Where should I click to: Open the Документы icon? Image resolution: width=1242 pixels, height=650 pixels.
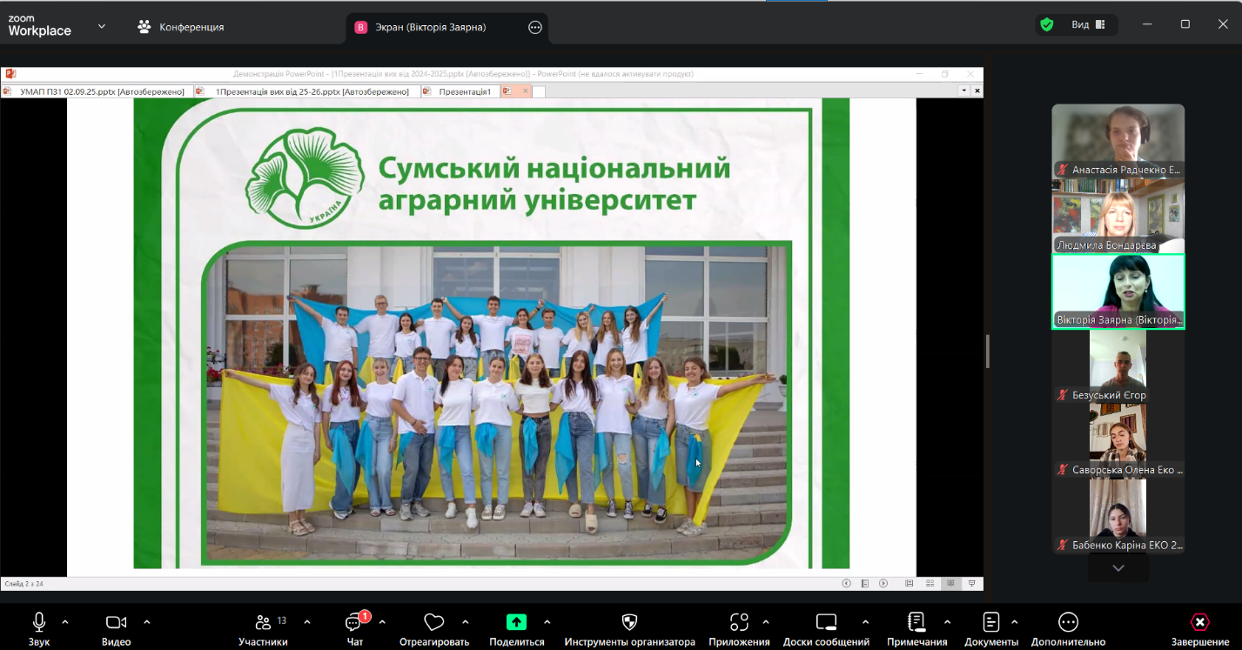pos(991,622)
